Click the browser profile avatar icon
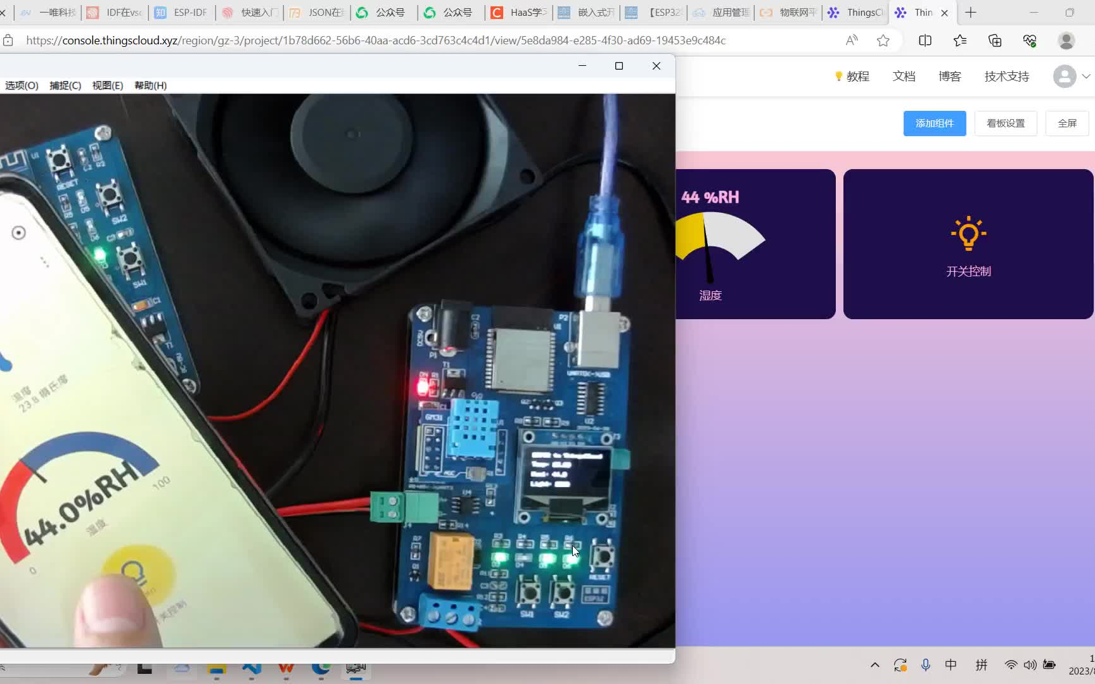1095x684 pixels. click(1066, 41)
